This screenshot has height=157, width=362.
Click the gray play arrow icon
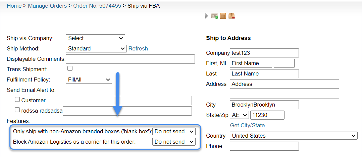206,16
